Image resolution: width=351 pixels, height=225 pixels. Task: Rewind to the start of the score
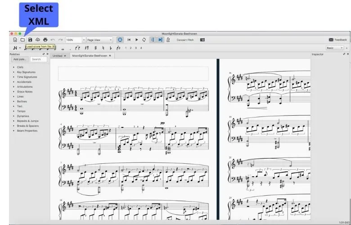click(130, 40)
